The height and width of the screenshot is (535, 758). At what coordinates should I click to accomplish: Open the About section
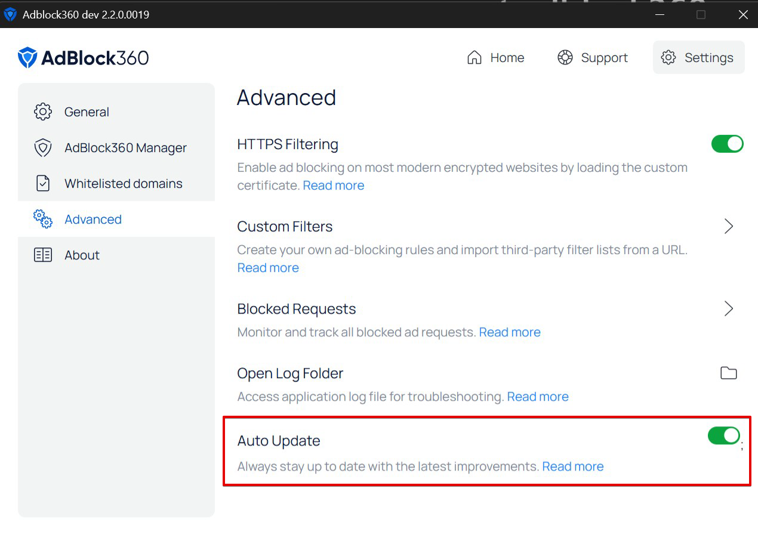[x=116, y=255]
